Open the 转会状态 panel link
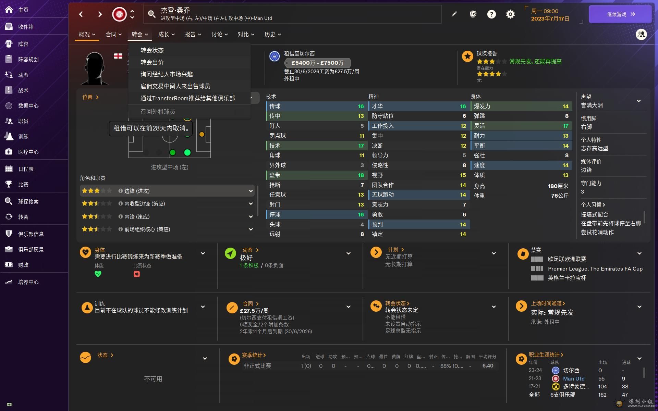658x411 pixels. [397, 303]
